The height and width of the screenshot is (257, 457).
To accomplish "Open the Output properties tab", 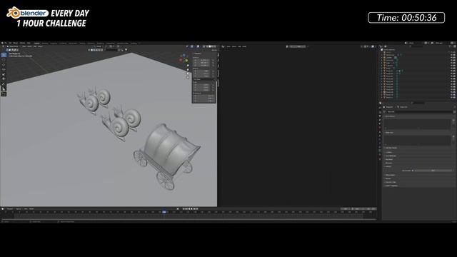I will pos(380,116).
